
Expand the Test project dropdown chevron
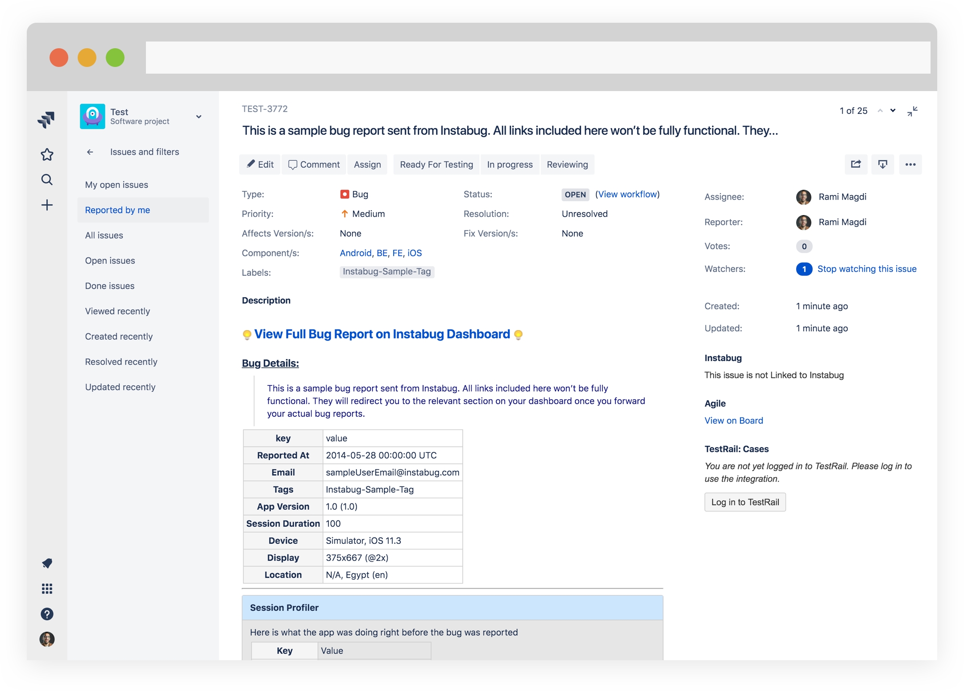coord(199,117)
